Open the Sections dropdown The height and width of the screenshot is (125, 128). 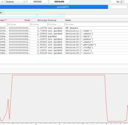(15, 2)
